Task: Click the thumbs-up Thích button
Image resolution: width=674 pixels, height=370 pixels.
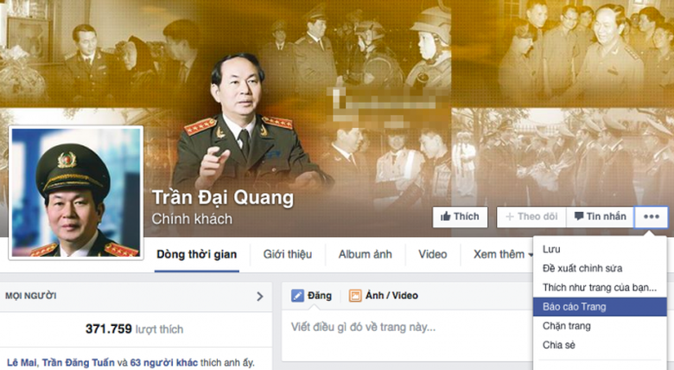Action: (460, 217)
